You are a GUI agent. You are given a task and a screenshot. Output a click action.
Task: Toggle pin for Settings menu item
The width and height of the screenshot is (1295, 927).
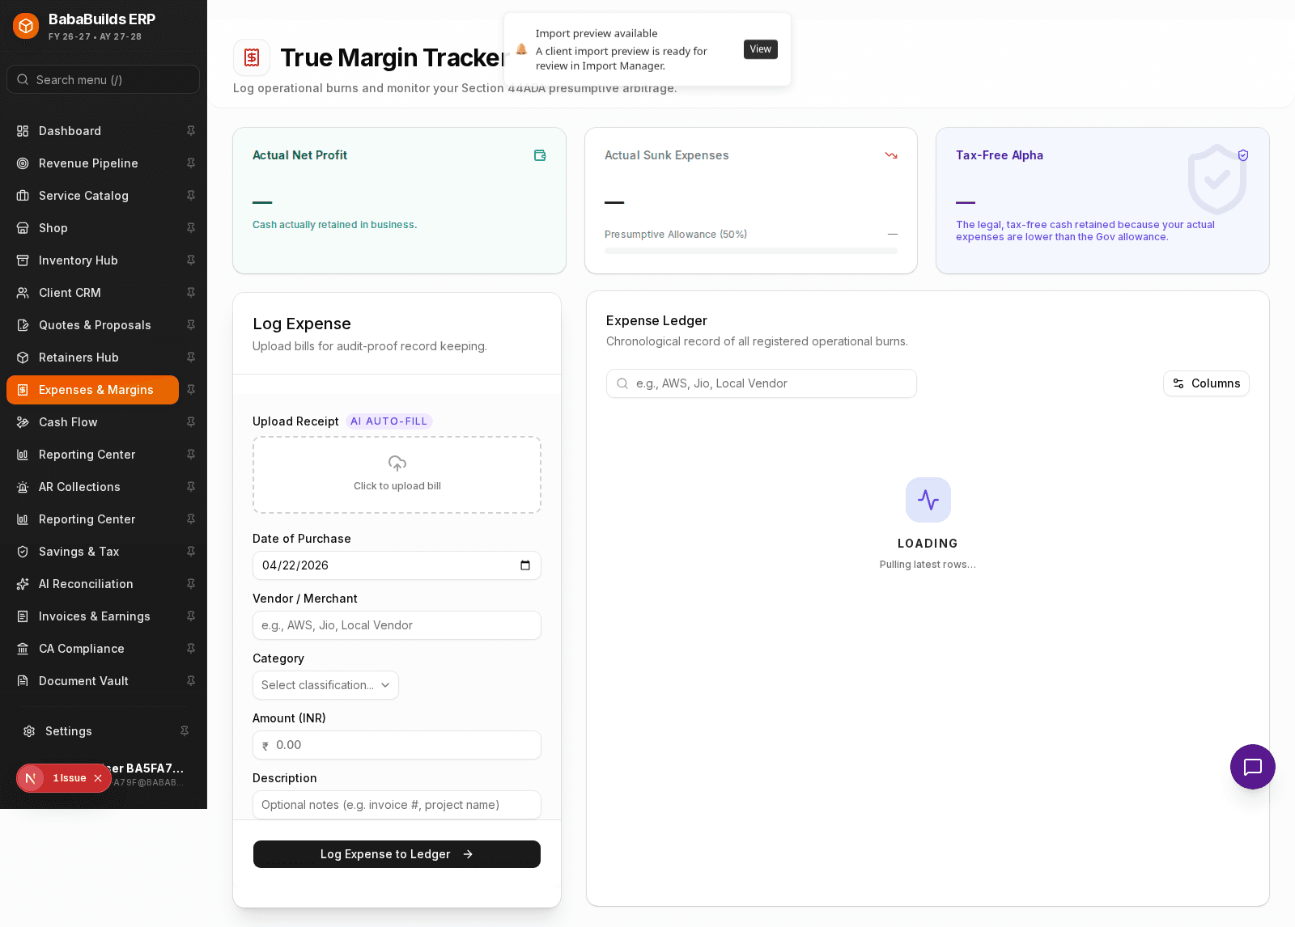tap(185, 731)
